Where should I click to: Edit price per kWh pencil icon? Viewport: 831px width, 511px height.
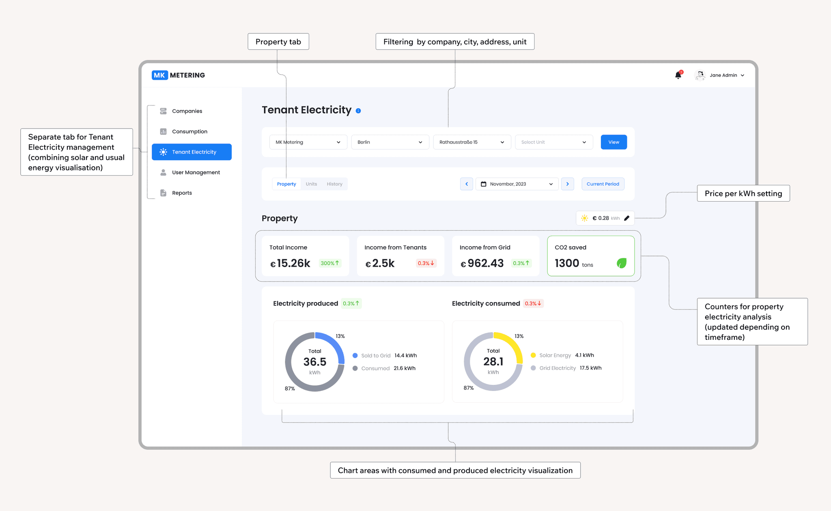click(x=626, y=218)
